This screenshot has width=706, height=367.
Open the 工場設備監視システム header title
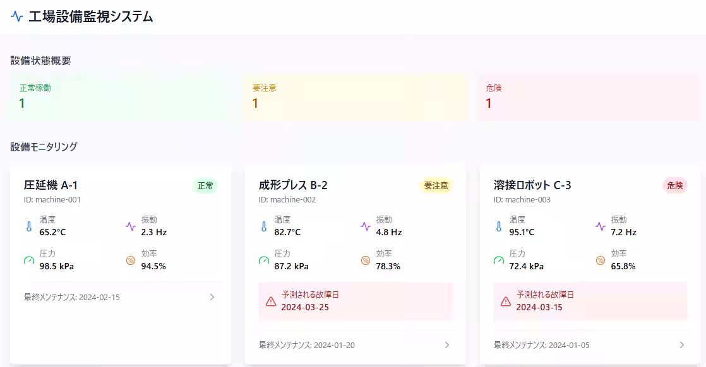tap(90, 17)
